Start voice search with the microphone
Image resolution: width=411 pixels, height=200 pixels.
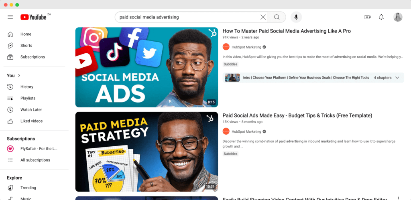(x=296, y=17)
